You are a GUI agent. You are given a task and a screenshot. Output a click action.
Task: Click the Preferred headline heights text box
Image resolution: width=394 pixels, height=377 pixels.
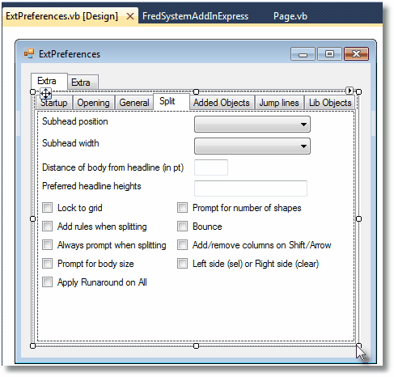click(x=251, y=188)
